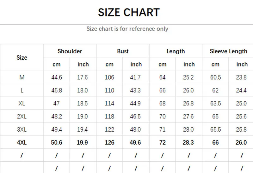Click the 44.6 shoulder cm cell
This screenshot has height=173, width=253.
click(57, 77)
